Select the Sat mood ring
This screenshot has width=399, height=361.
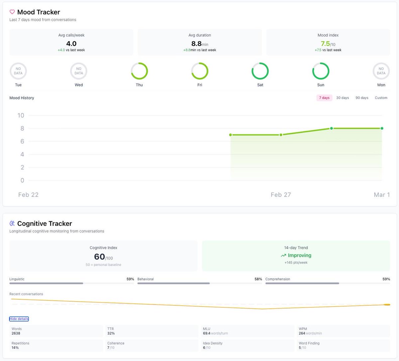[x=260, y=71]
